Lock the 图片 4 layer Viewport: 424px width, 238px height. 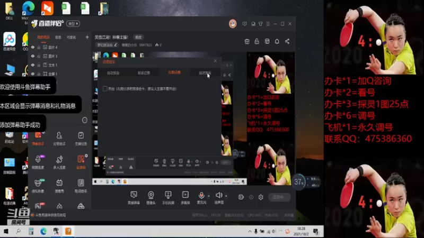coord(39,47)
